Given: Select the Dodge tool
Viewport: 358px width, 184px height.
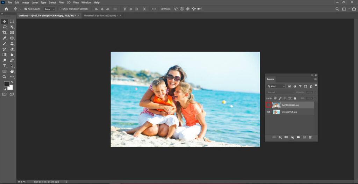Looking at the screenshot, I should pos(4,60).
